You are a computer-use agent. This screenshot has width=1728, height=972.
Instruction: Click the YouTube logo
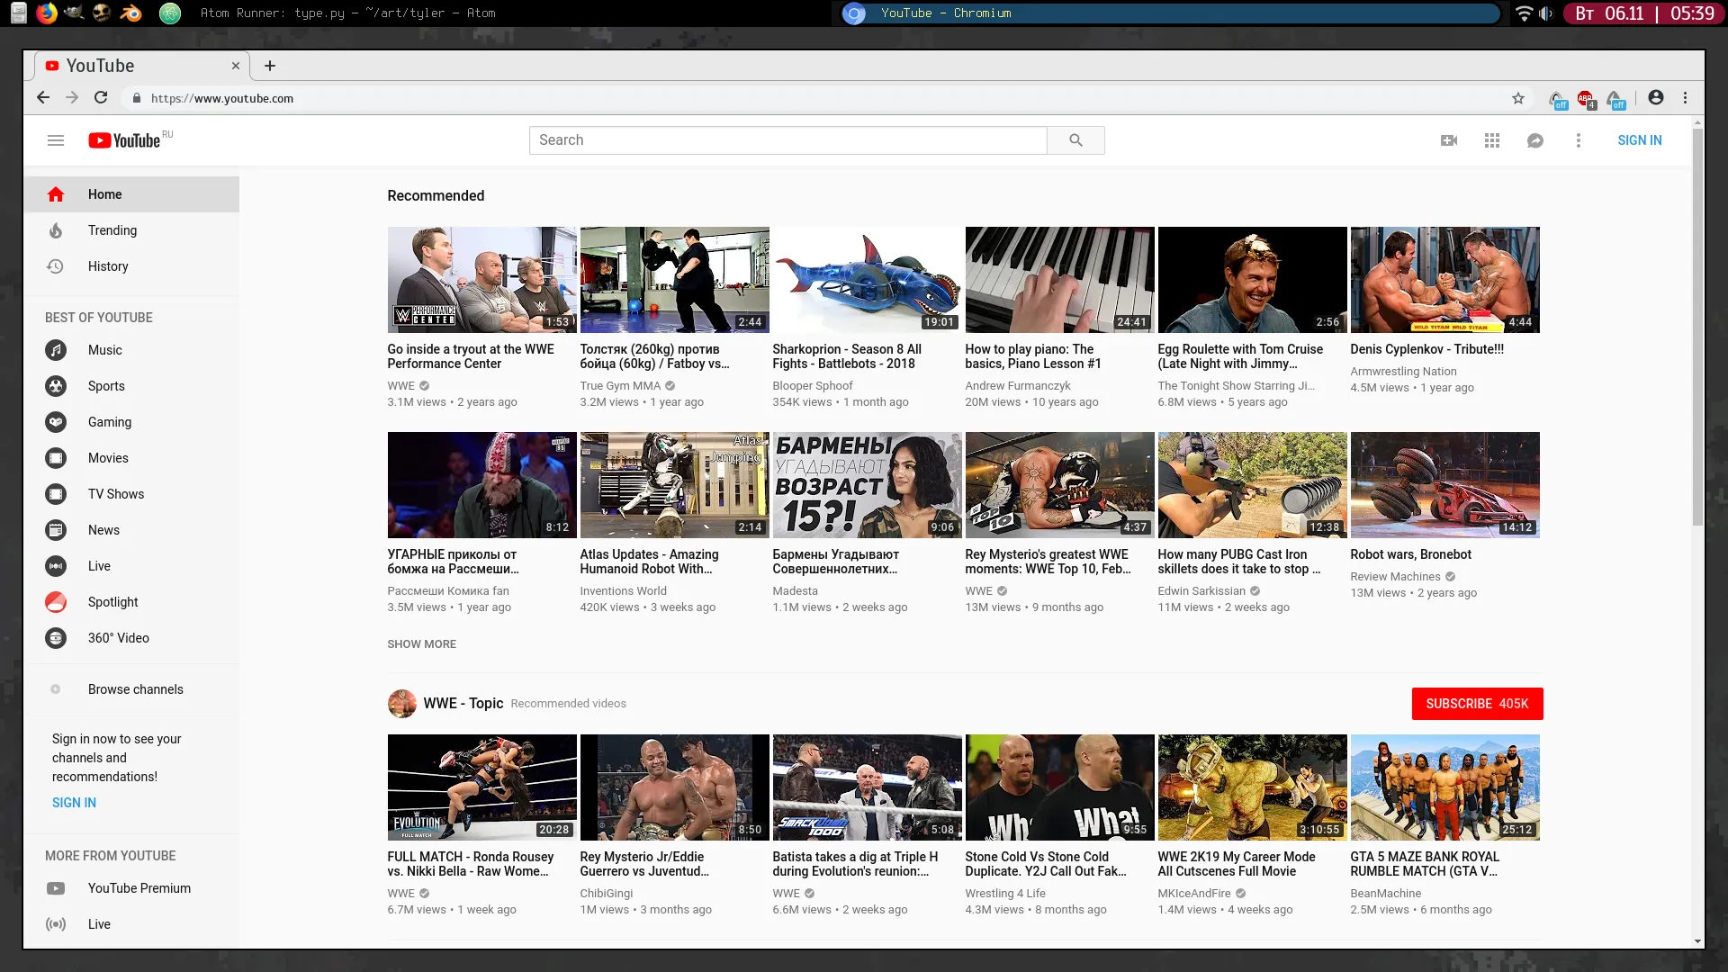125,140
